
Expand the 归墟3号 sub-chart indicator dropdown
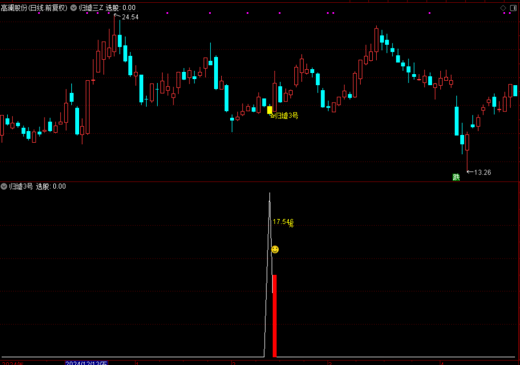(x=4, y=187)
